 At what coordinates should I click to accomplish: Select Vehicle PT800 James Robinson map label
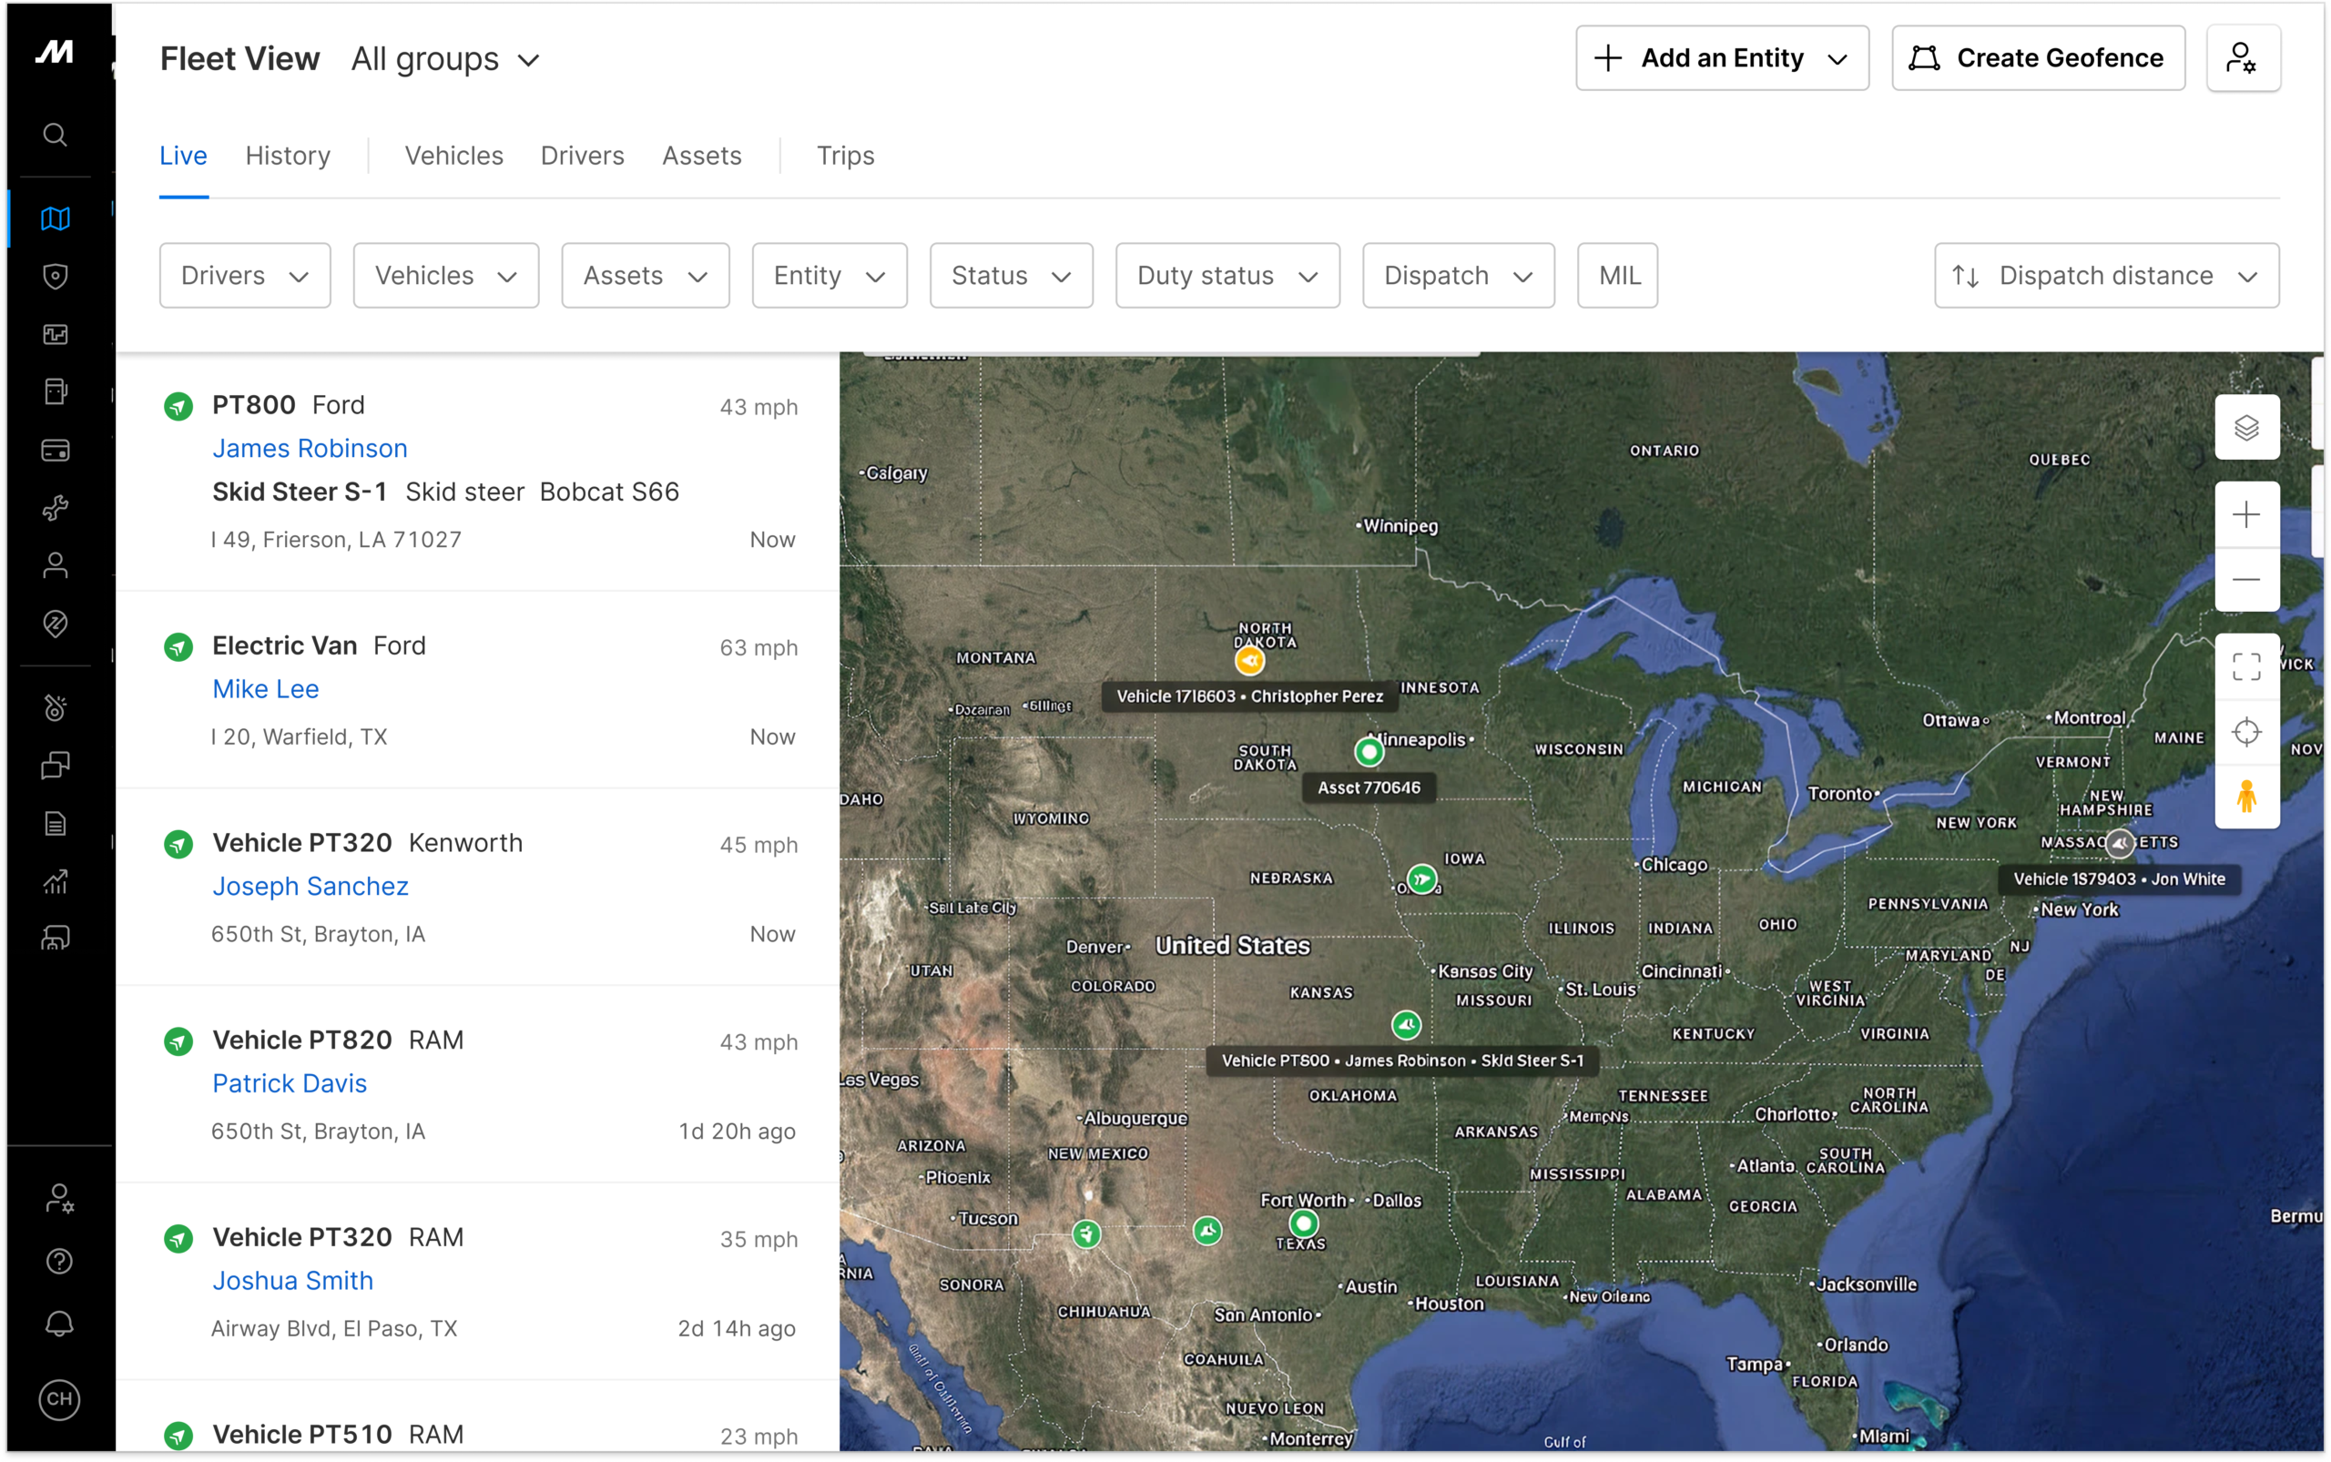click(1401, 1061)
